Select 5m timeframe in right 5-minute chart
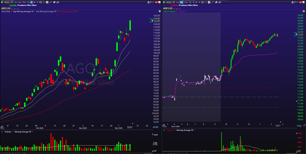 click(182, 2)
